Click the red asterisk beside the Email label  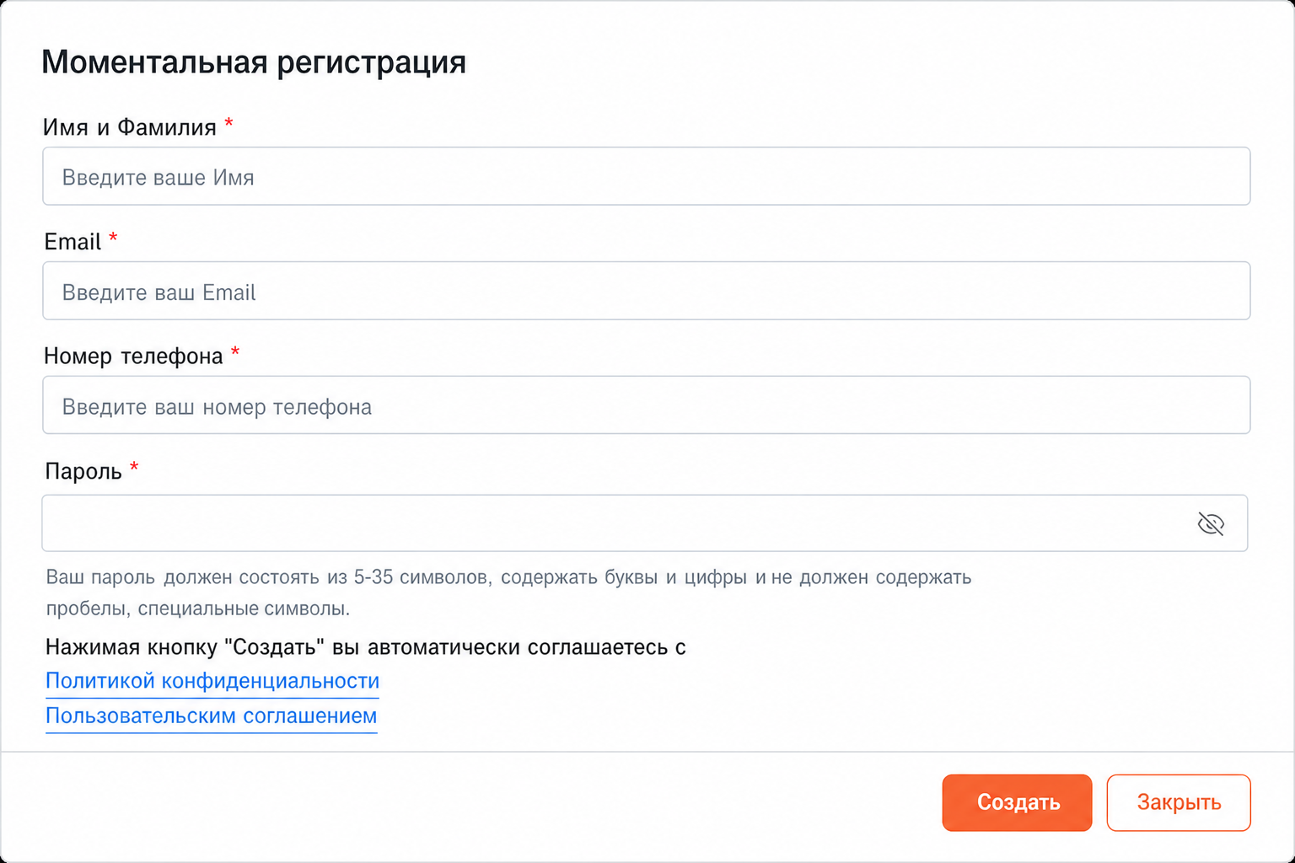(113, 239)
